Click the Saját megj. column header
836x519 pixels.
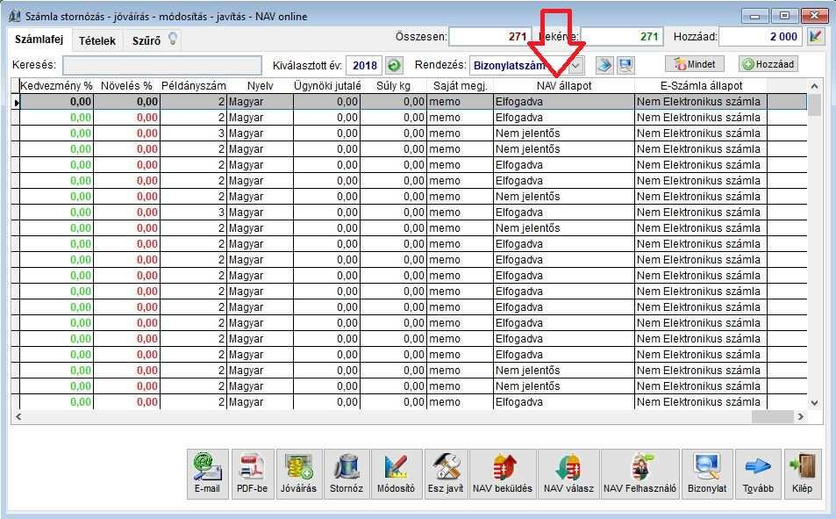coord(461,85)
